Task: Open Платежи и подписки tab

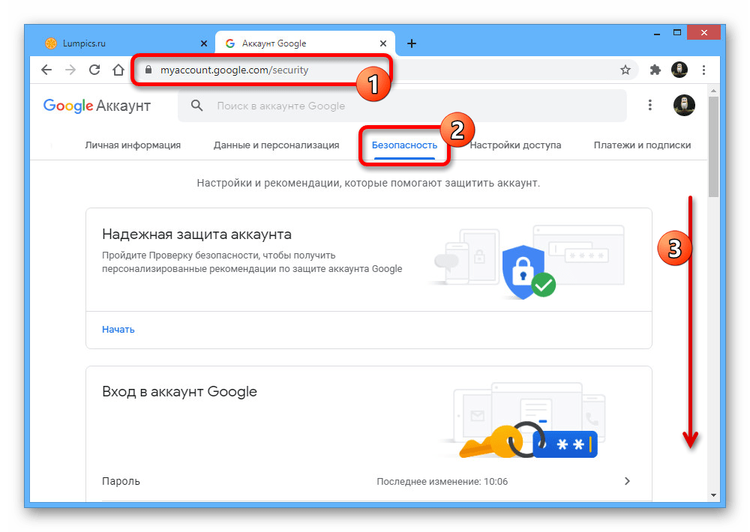Action: click(642, 145)
